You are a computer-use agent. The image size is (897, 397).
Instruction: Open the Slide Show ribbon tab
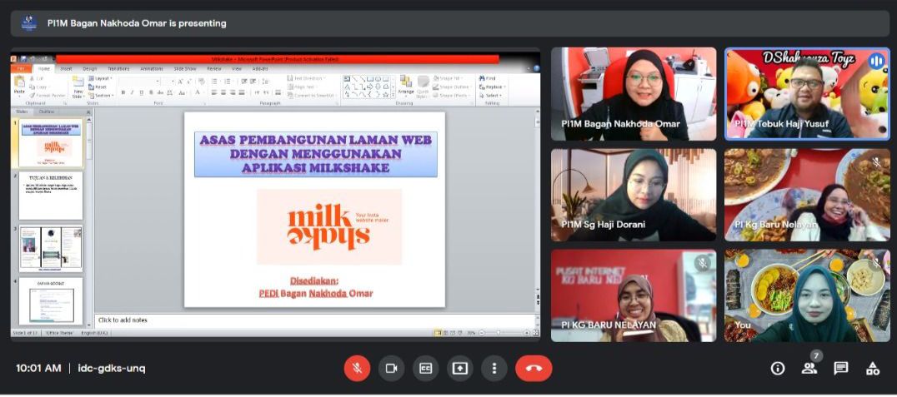click(185, 68)
